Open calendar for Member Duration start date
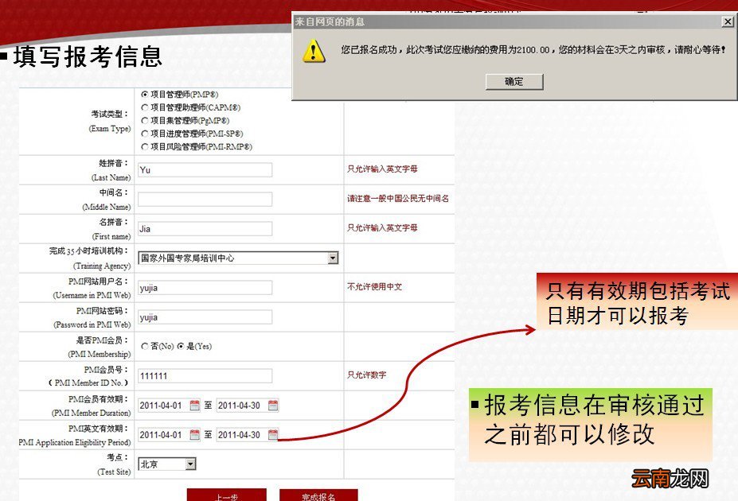738x501 pixels. (195, 406)
